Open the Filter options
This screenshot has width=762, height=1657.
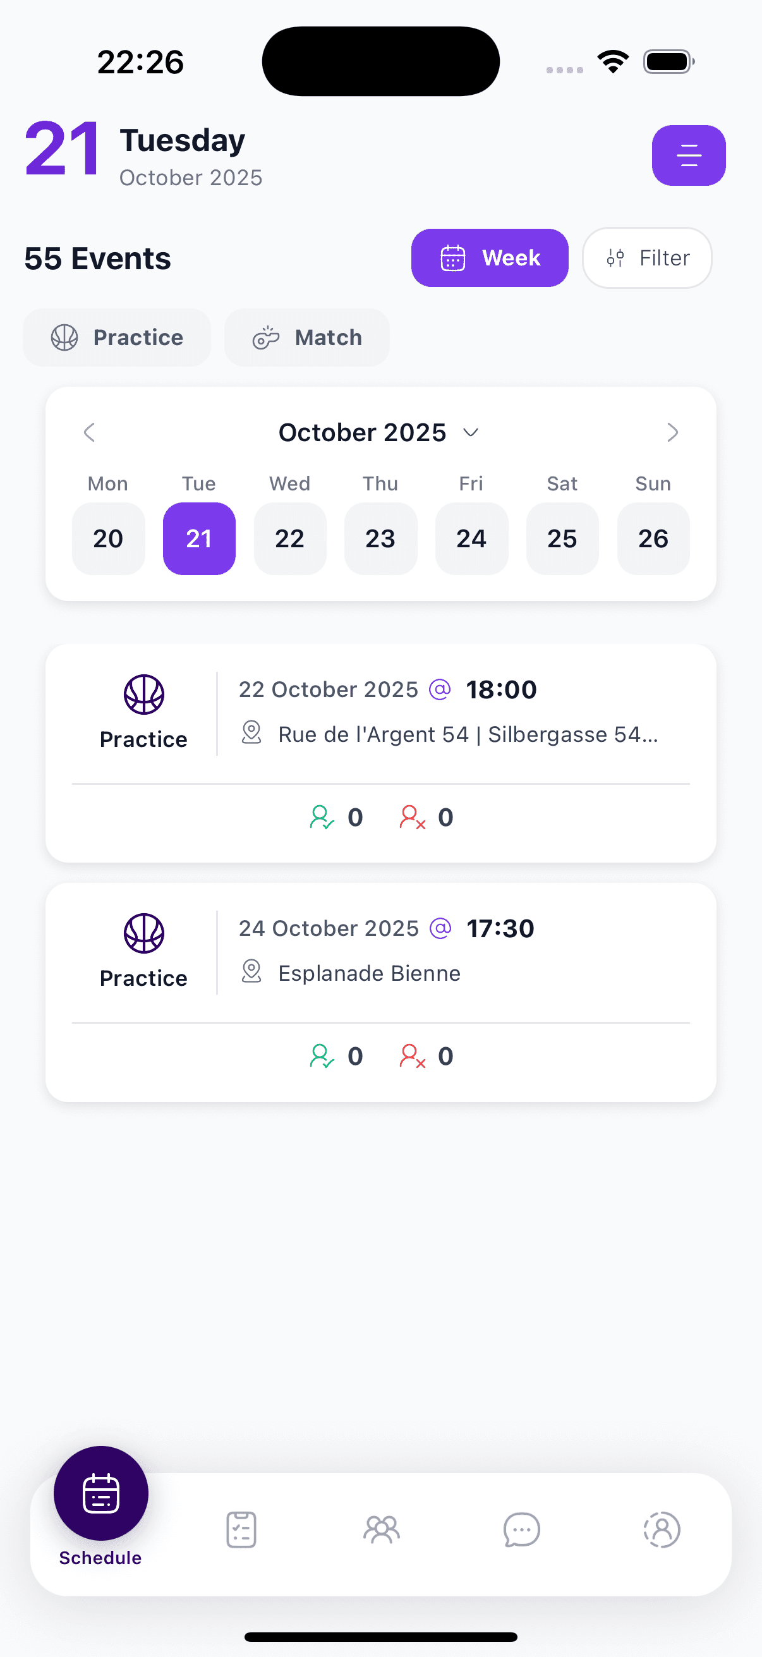pos(646,257)
